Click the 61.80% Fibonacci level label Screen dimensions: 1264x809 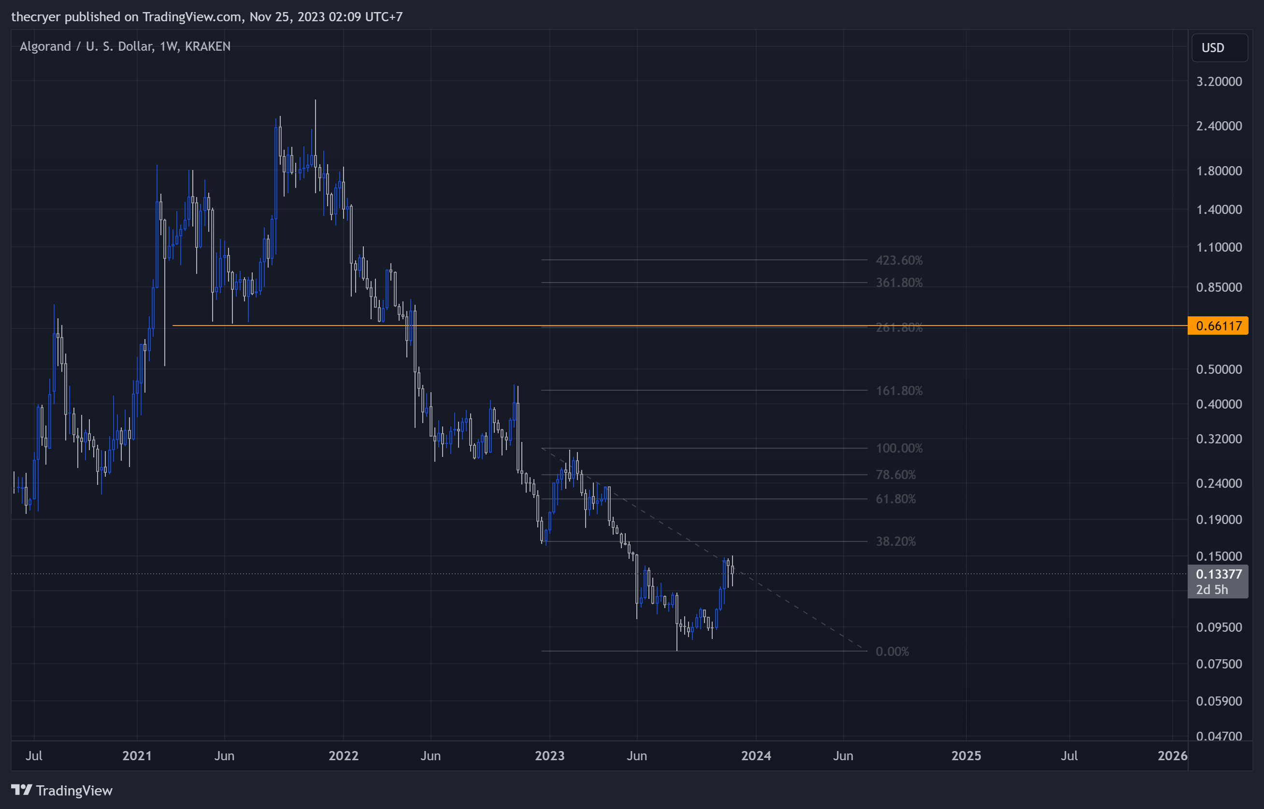click(x=895, y=499)
